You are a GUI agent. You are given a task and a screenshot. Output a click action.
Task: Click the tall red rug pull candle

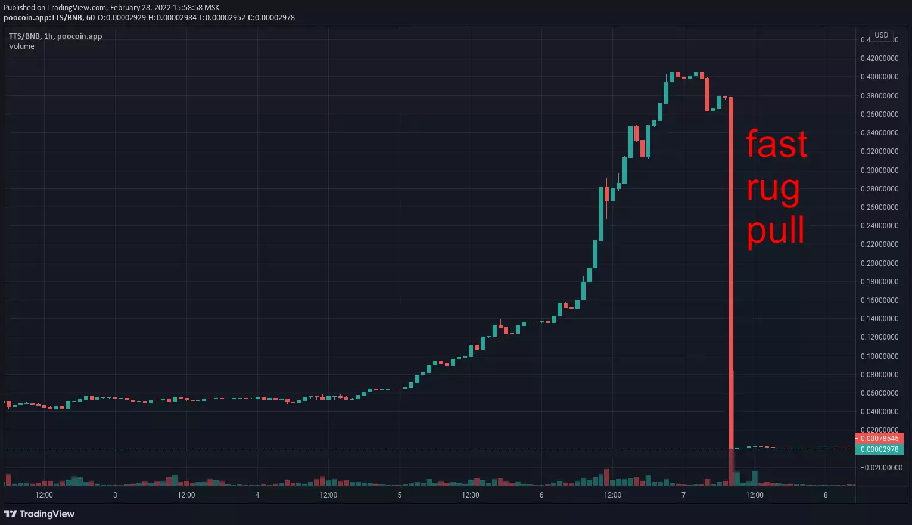click(x=731, y=272)
